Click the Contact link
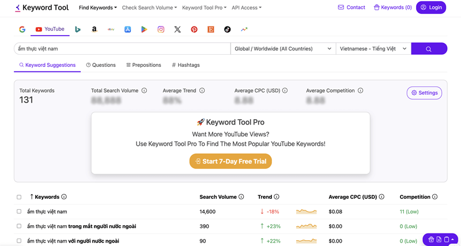Image resolution: width=461 pixels, height=246 pixels. pyautogui.click(x=352, y=7)
